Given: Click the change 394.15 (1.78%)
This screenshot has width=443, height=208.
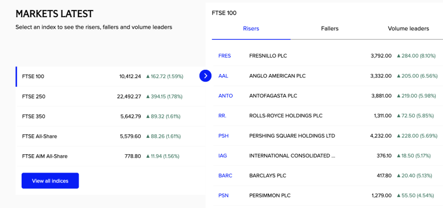Looking at the screenshot, I should point(164,96).
